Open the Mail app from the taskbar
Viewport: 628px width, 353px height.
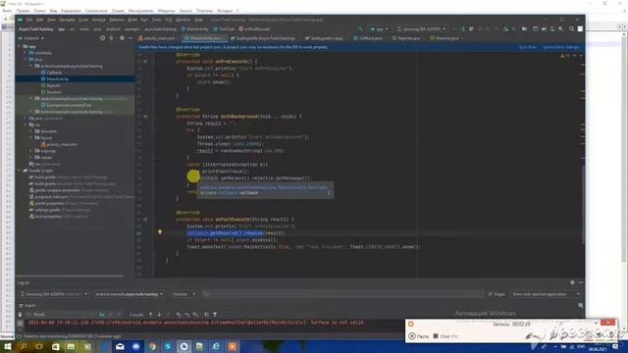point(120,346)
